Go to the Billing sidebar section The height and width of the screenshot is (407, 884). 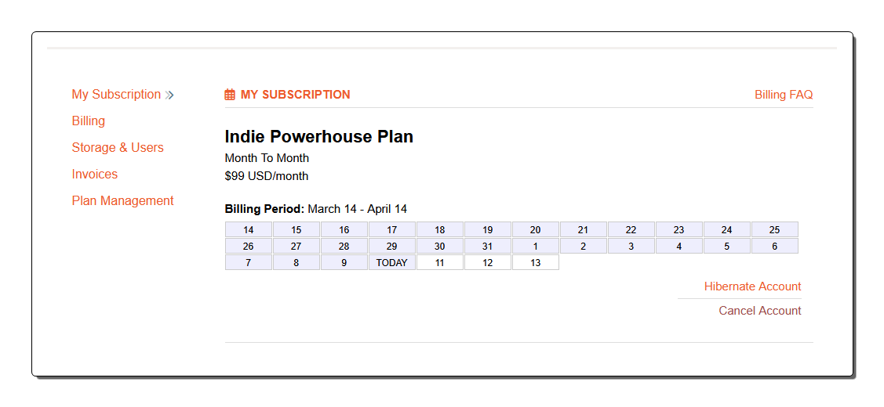tap(89, 121)
